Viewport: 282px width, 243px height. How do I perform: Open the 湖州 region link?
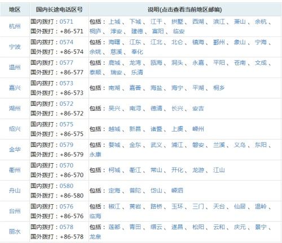[x=15, y=109]
